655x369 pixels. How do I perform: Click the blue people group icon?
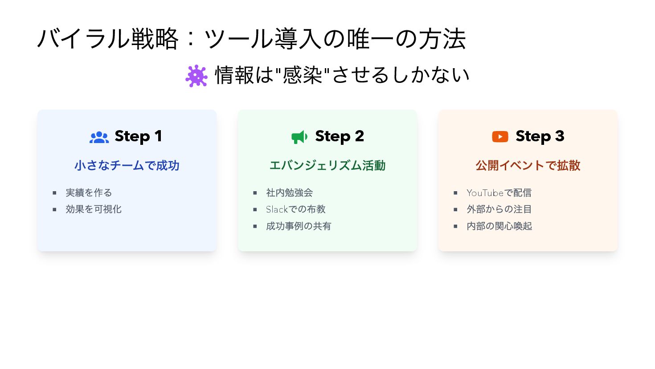[x=99, y=137]
